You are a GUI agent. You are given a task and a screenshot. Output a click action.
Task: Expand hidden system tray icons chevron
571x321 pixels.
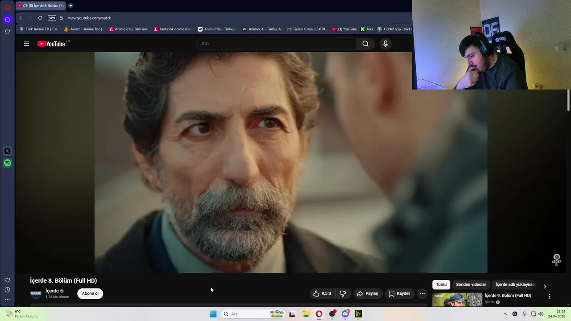(x=505, y=314)
